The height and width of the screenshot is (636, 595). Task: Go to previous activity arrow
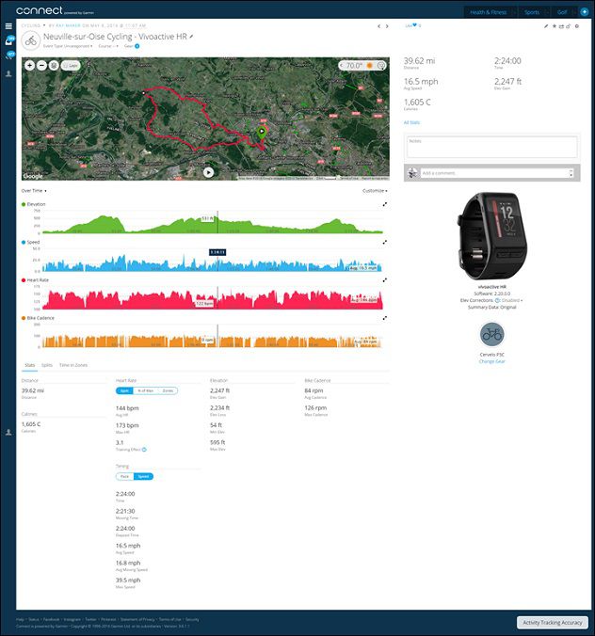tap(379, 26)
